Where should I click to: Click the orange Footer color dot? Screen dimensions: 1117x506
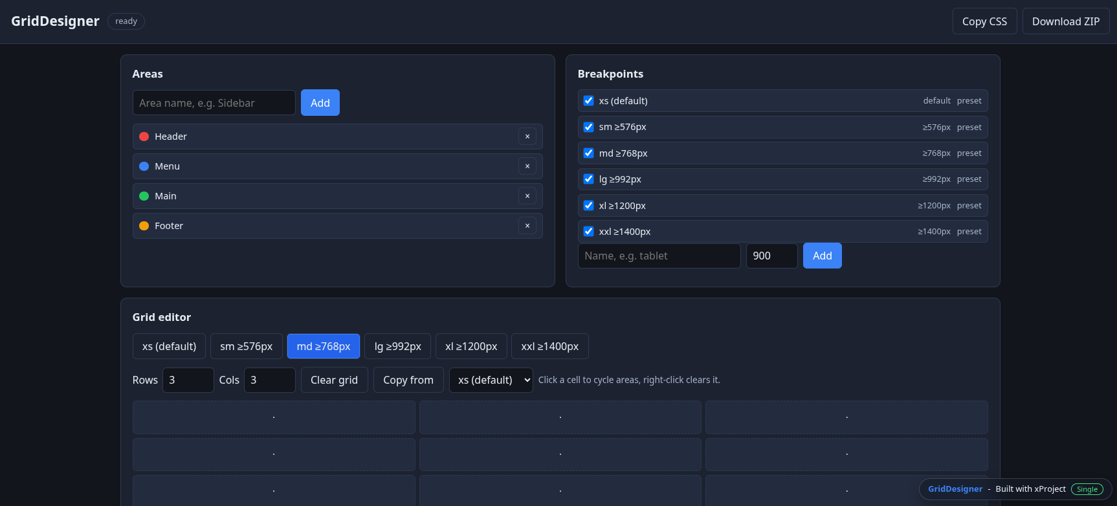pos(144,226)
